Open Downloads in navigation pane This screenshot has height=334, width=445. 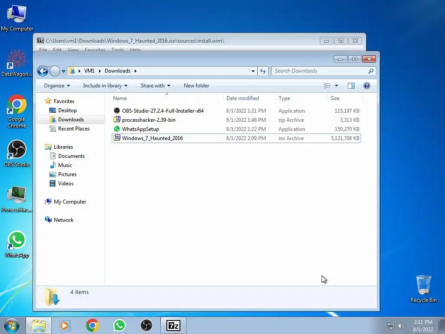(71, 120)
